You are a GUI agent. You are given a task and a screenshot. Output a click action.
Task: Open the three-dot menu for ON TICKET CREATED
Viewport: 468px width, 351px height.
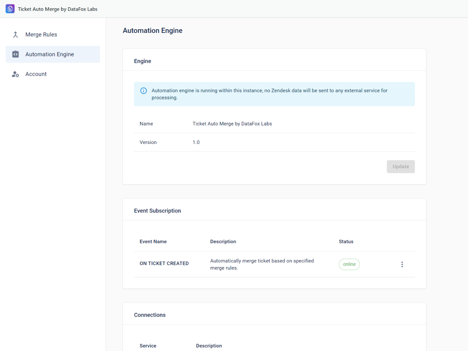click(402, 264)
